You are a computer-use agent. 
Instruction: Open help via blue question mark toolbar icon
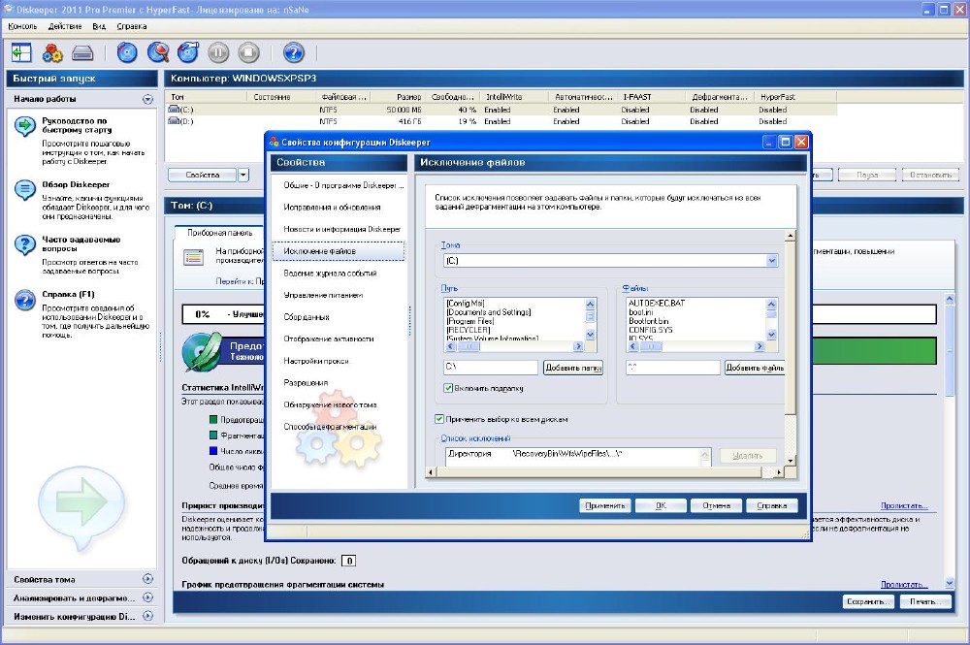pyautogui.click(x=294, y=53)
